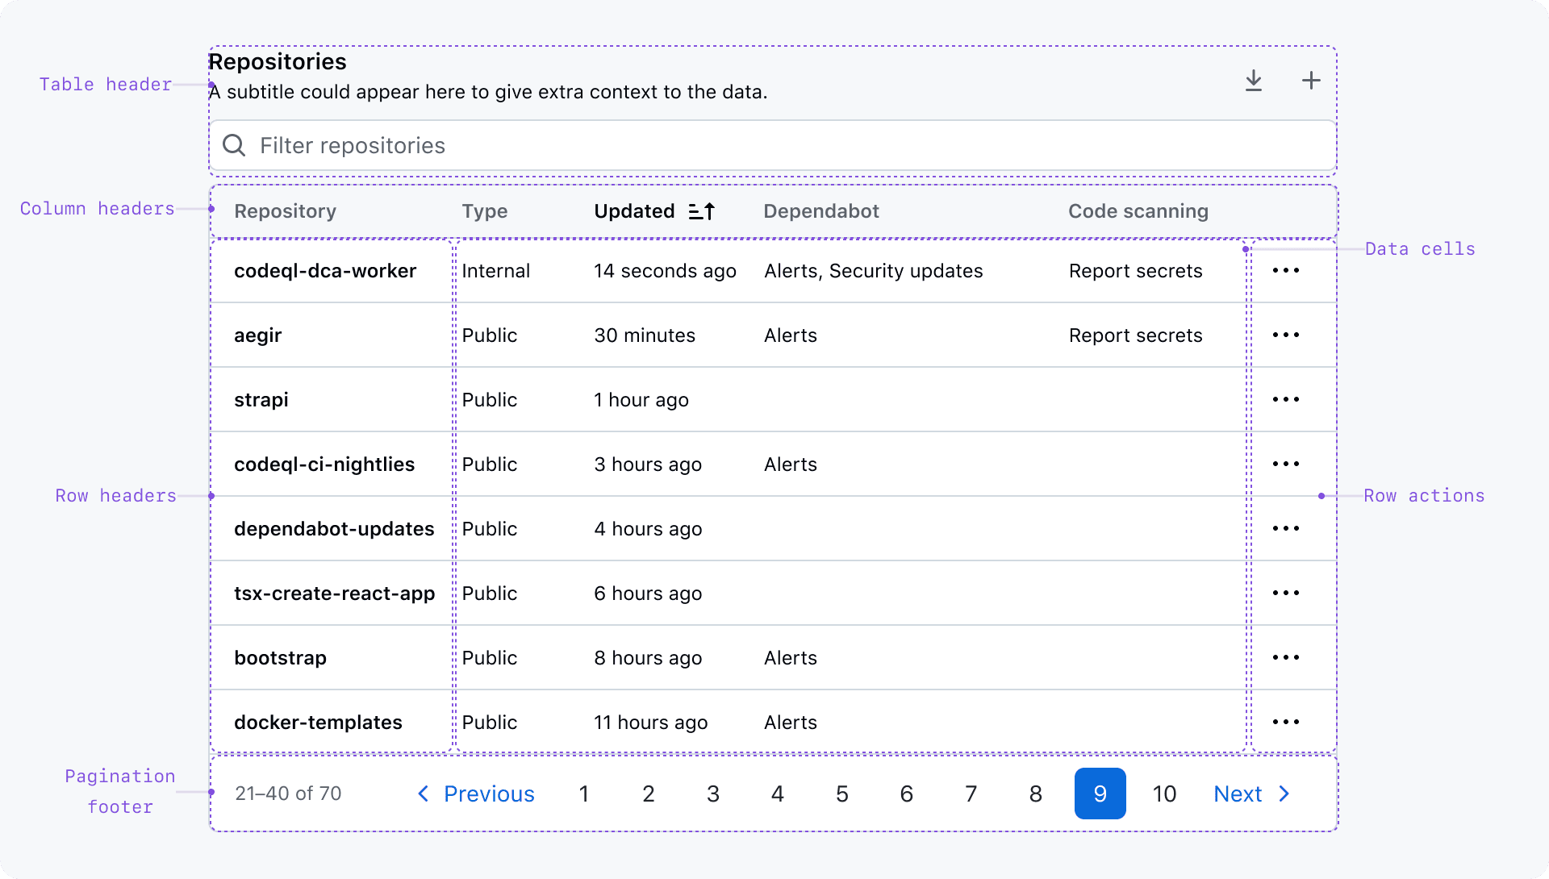Open row actions for docker-templates
Screen dimensions: 1549x879
click(x=1285, y=723)
